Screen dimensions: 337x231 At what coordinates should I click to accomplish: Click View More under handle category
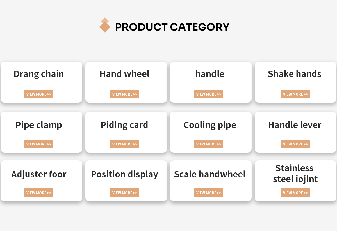click(x=209, y=94)
